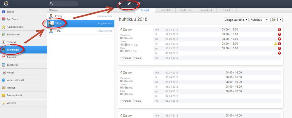
Task: Click the app logo in top-left corner
Action: pyautogui.click(x=6, y=3)
